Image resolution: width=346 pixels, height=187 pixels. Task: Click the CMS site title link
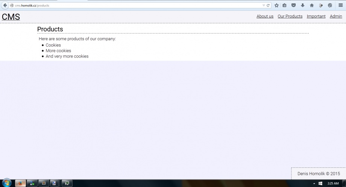pos(11,17)
